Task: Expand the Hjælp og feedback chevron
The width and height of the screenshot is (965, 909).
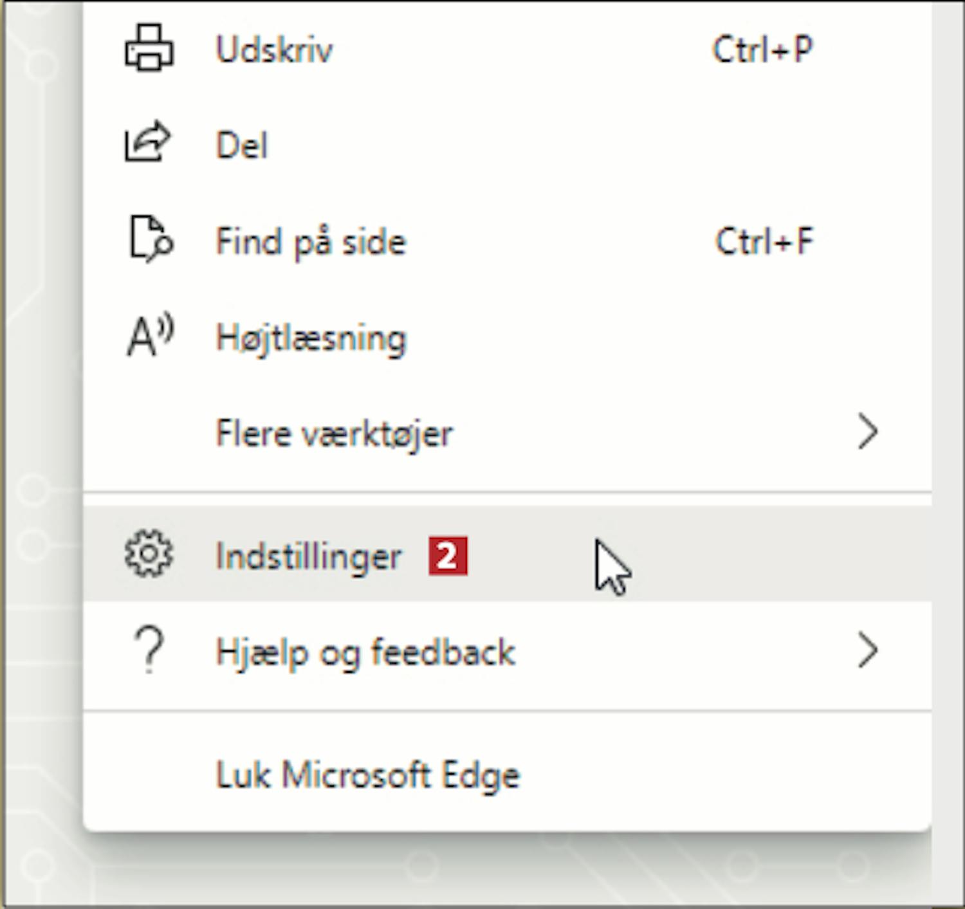Action: click(x=868, y=650)
